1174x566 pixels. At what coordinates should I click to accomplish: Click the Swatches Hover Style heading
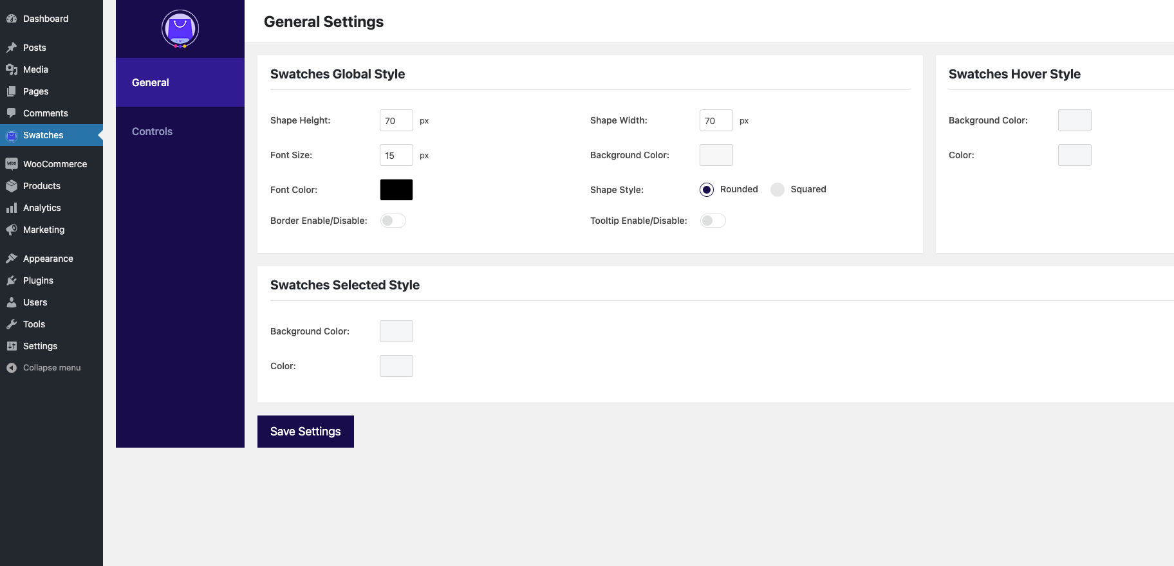[1014, 74]
